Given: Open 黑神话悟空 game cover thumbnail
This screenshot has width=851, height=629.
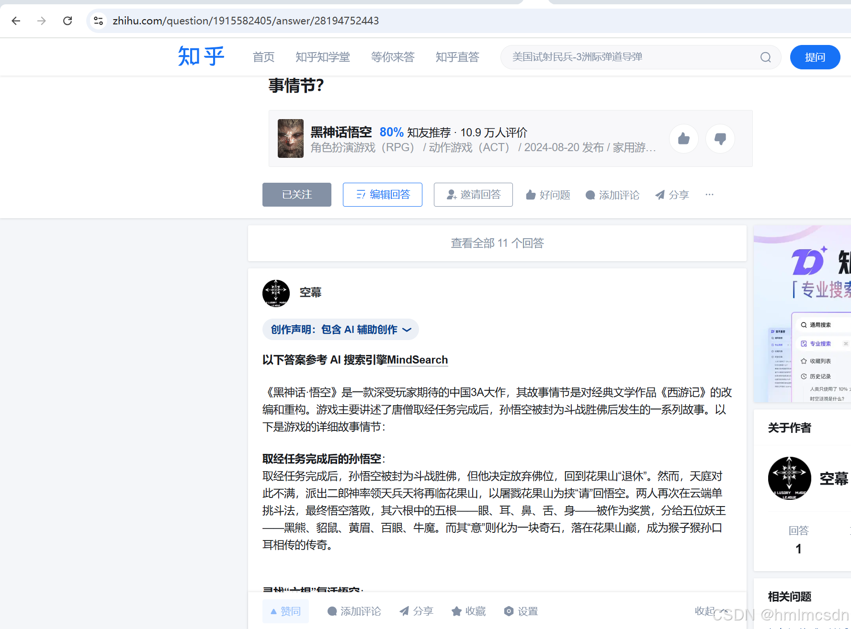Looking at the screenshot, I should pos(291,138).
